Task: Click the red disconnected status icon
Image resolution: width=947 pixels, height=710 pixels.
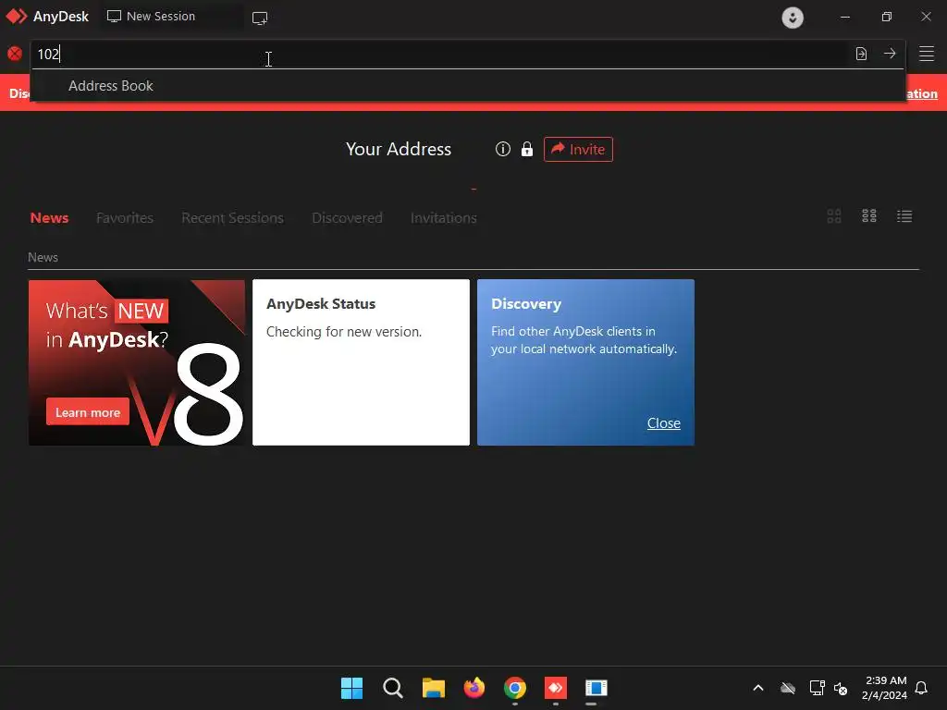Action: pos(15,54)
